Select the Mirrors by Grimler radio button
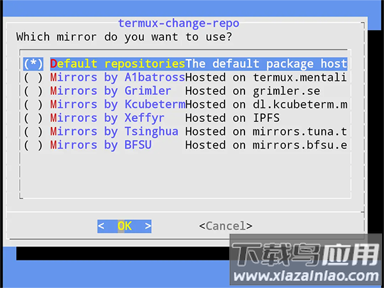The width and height of the screenshot is (384, 288). (33, 91)
